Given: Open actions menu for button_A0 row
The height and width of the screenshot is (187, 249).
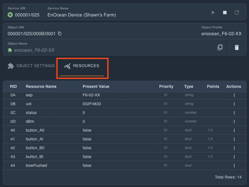Looking at the screenshot, I should click(234, 130).
